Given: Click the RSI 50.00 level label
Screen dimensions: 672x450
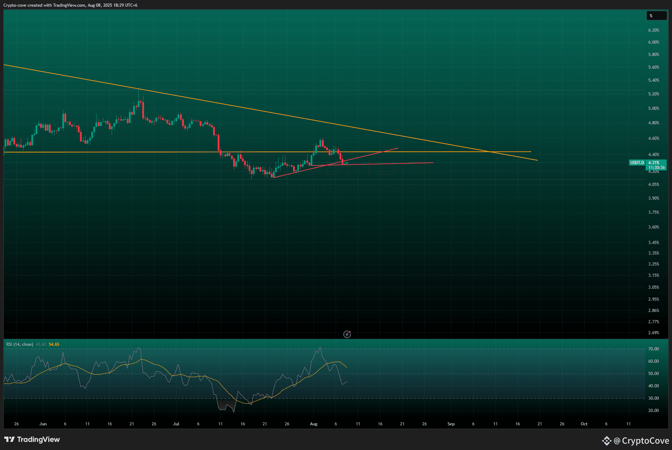Looking at the screenshot, I should [653, 374].
